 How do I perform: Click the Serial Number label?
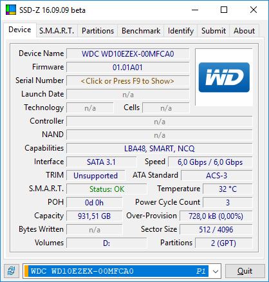40,80
